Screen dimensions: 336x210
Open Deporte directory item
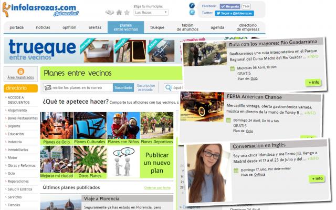coord(14,126)
